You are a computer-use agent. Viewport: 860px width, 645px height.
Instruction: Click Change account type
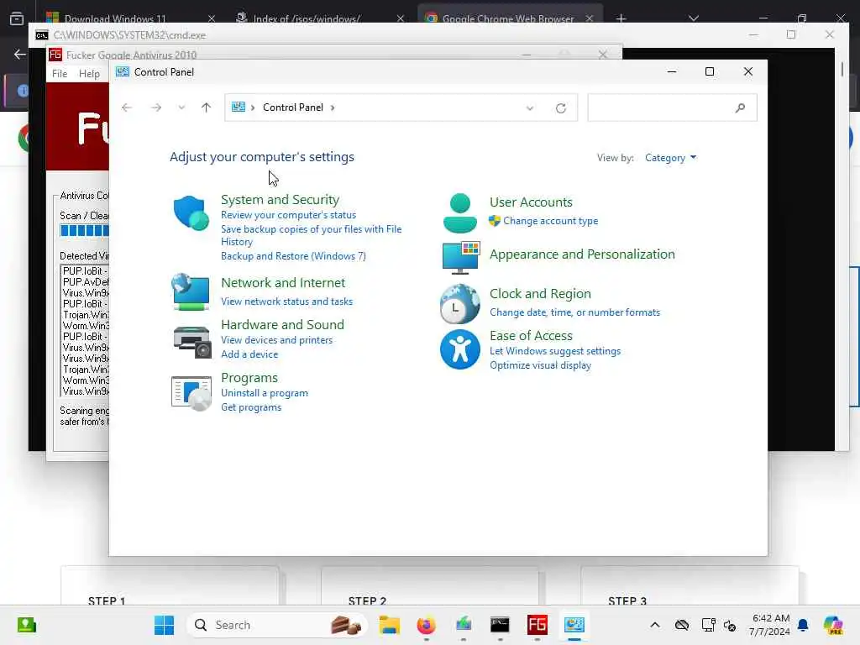click(551, 221)
